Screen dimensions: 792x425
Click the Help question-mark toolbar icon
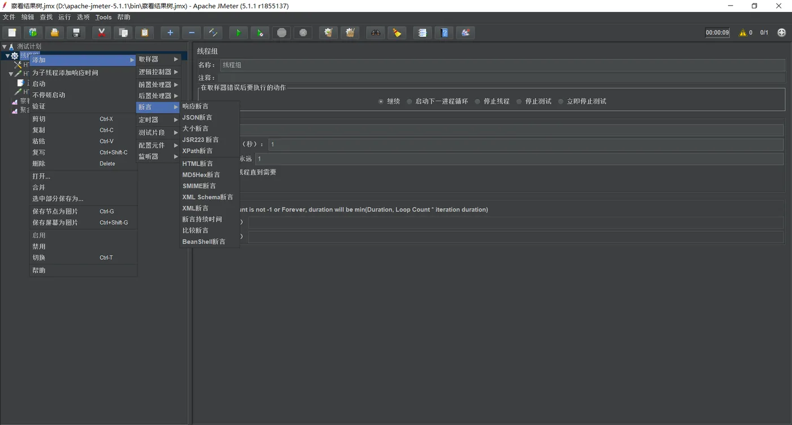coord(444,33)
